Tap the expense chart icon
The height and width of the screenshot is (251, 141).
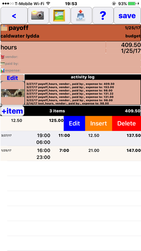[x=3, y=70]
